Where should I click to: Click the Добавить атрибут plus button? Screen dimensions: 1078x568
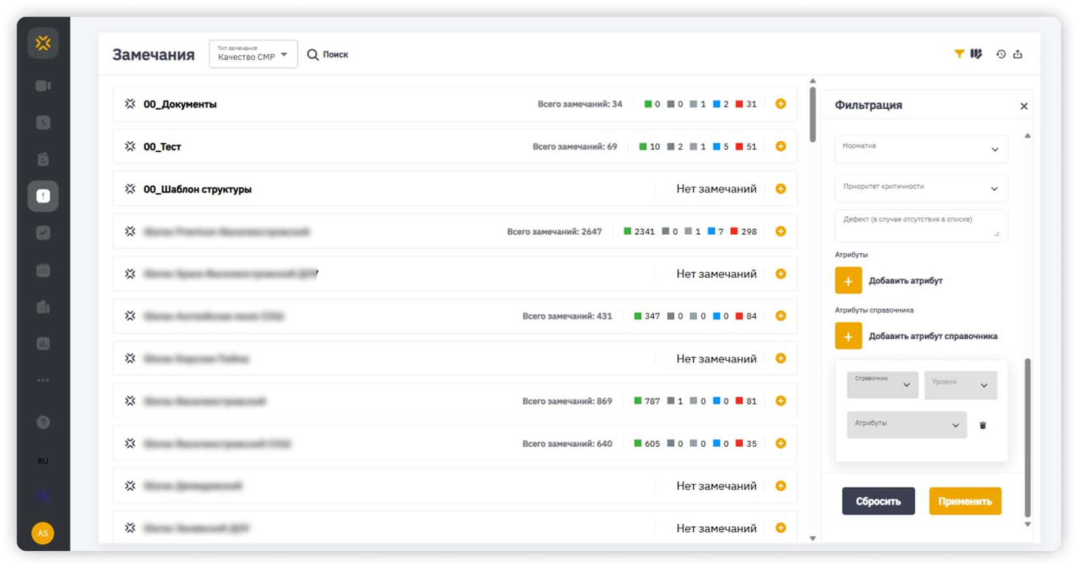point(849,281)
